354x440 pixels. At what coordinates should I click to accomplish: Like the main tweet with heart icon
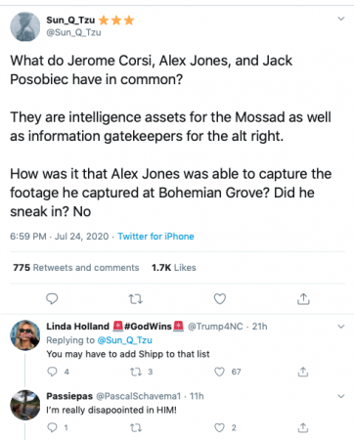tap(220, 298)
